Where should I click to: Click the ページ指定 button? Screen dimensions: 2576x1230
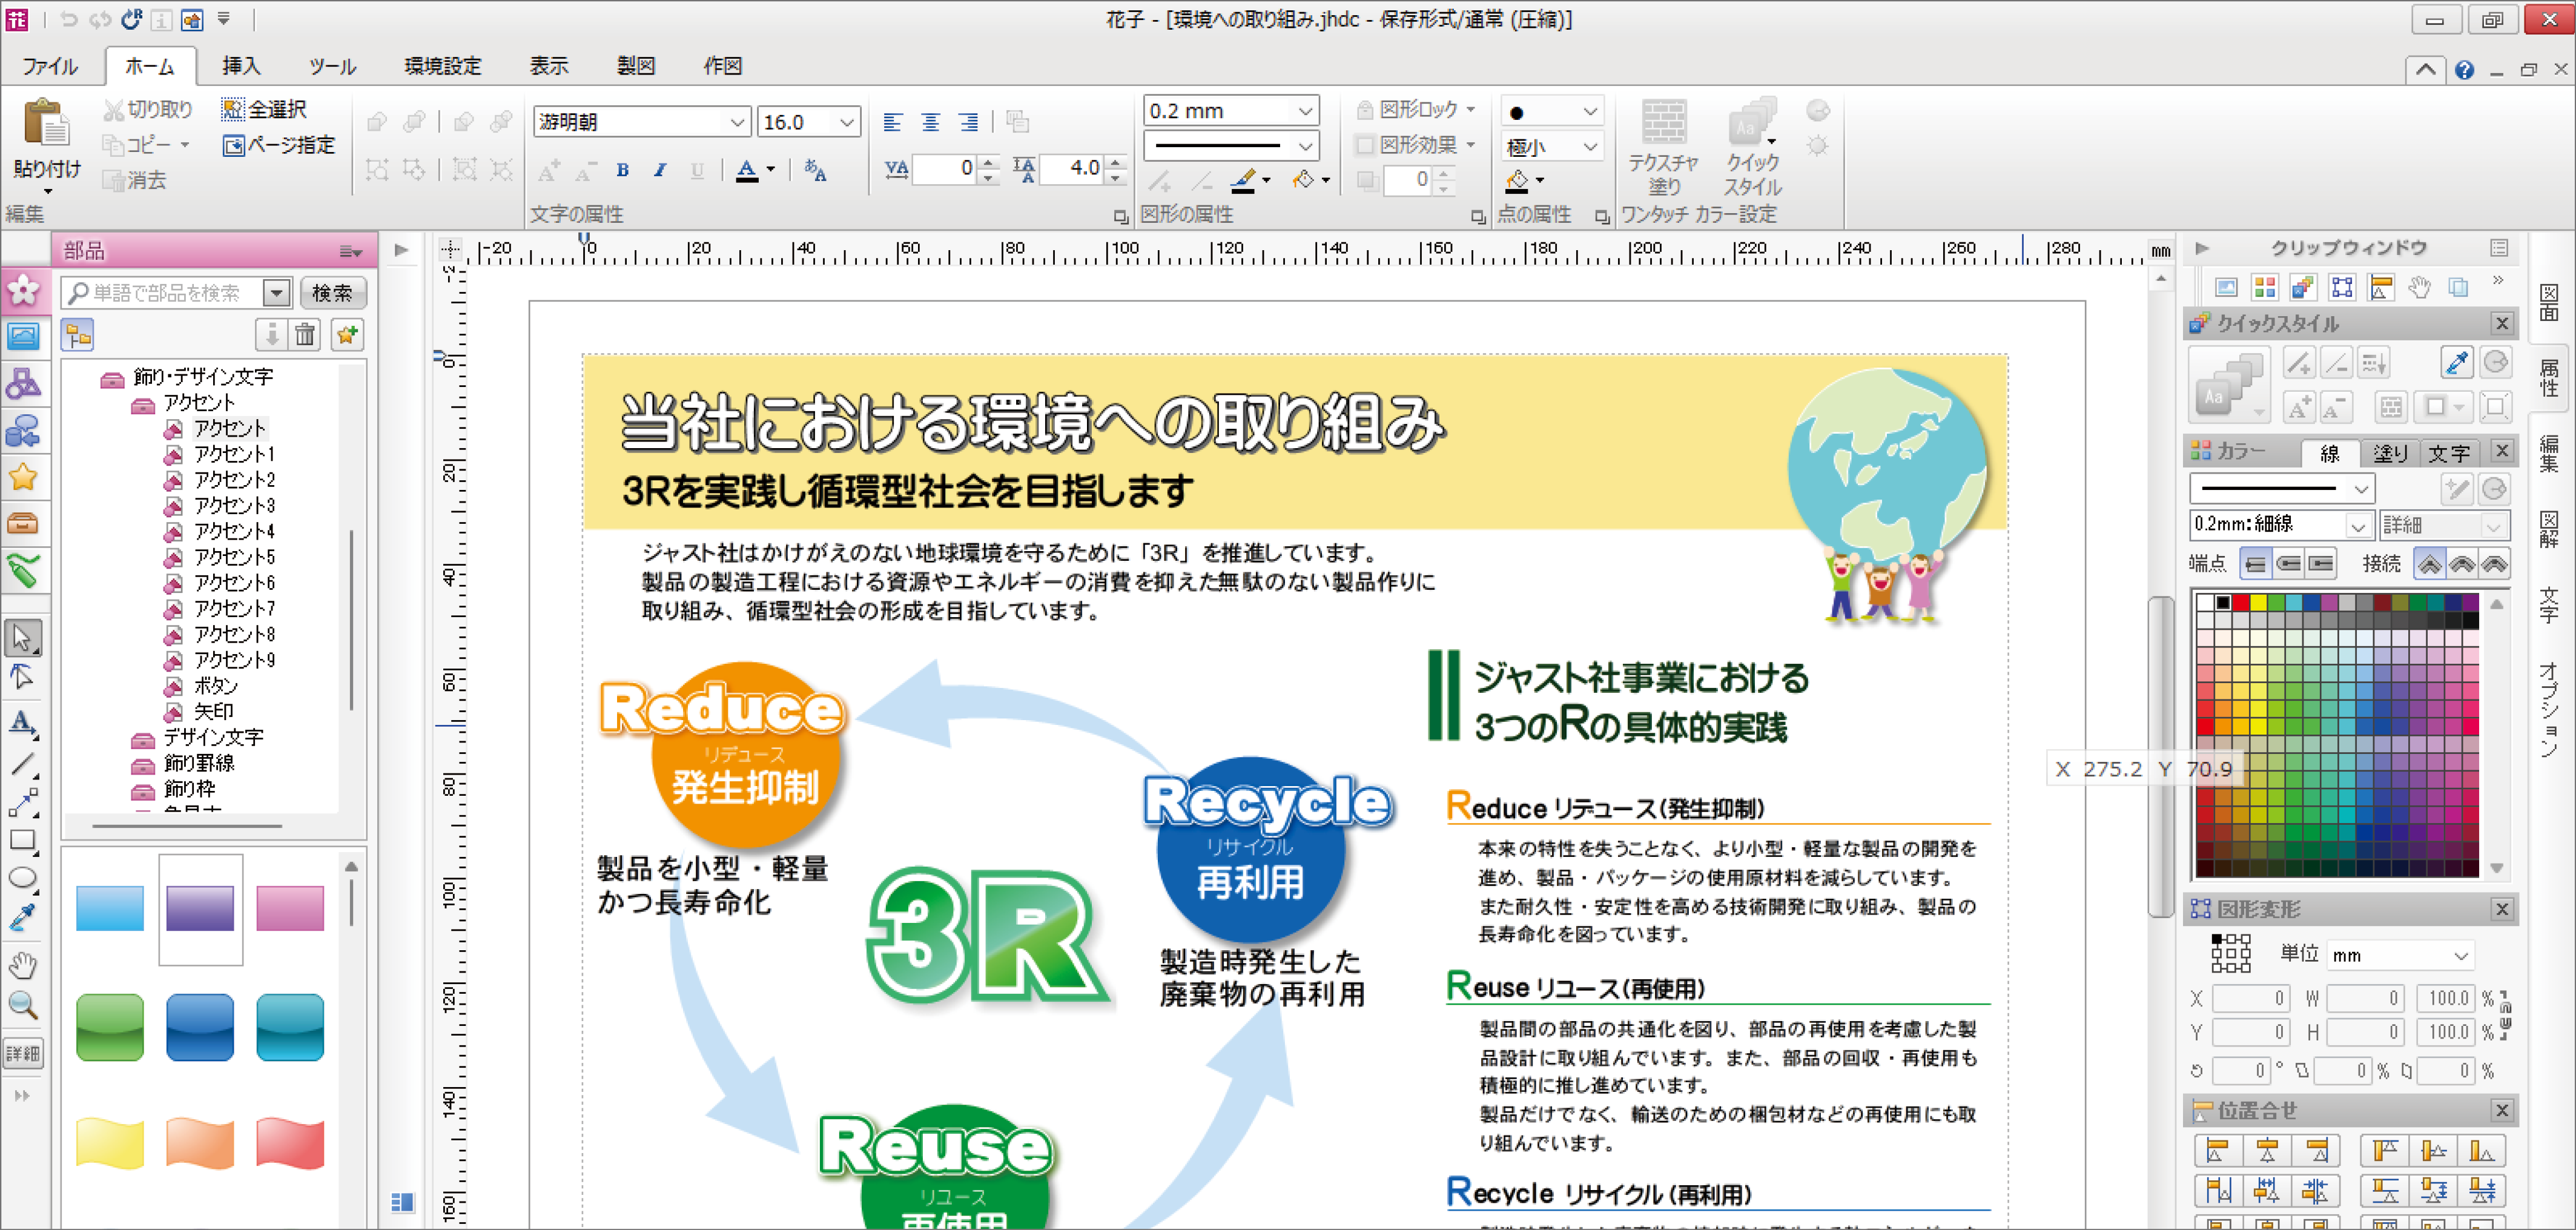click(279, 145)
